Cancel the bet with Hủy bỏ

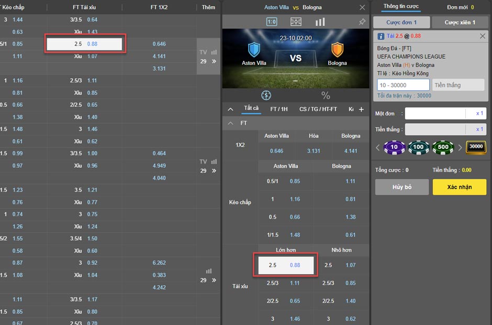click(x=402, y=187)
